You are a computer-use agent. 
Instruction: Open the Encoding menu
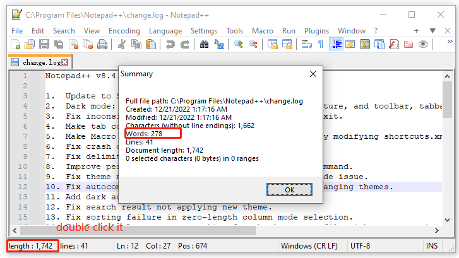click(124, 31)
